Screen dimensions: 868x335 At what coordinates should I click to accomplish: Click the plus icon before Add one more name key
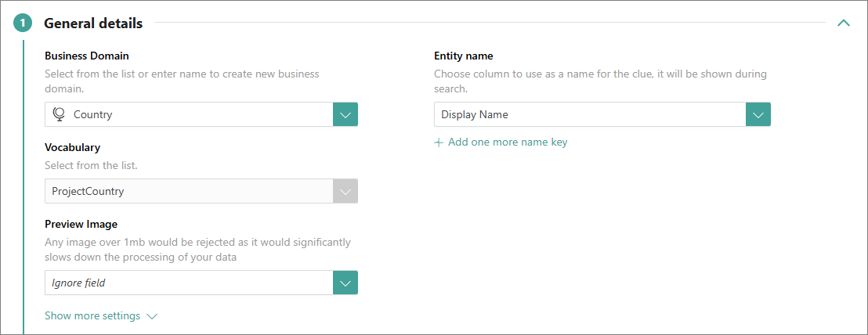439,142
